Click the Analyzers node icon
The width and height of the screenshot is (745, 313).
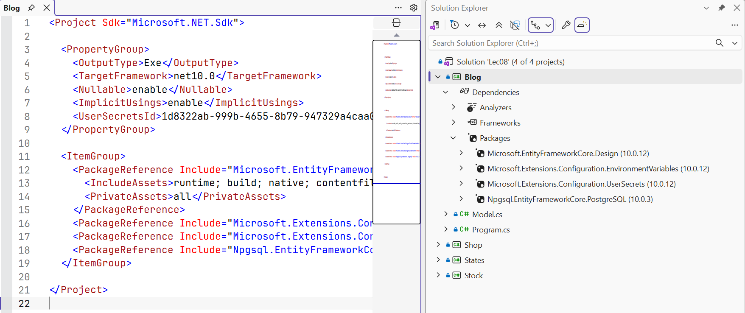(472, 108)
